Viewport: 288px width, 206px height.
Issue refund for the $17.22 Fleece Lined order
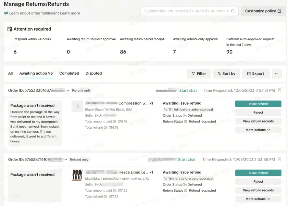pos(258,173)
